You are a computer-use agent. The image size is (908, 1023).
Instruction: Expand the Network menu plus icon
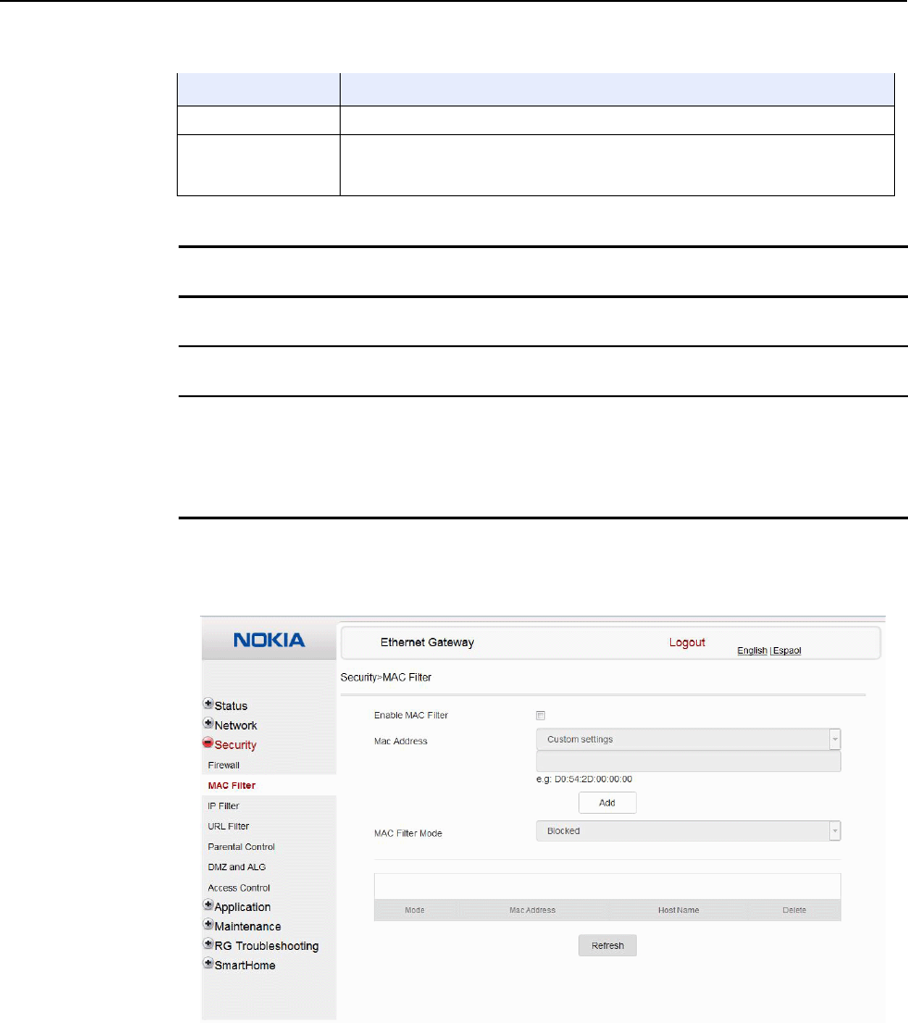tap(208, 723)
